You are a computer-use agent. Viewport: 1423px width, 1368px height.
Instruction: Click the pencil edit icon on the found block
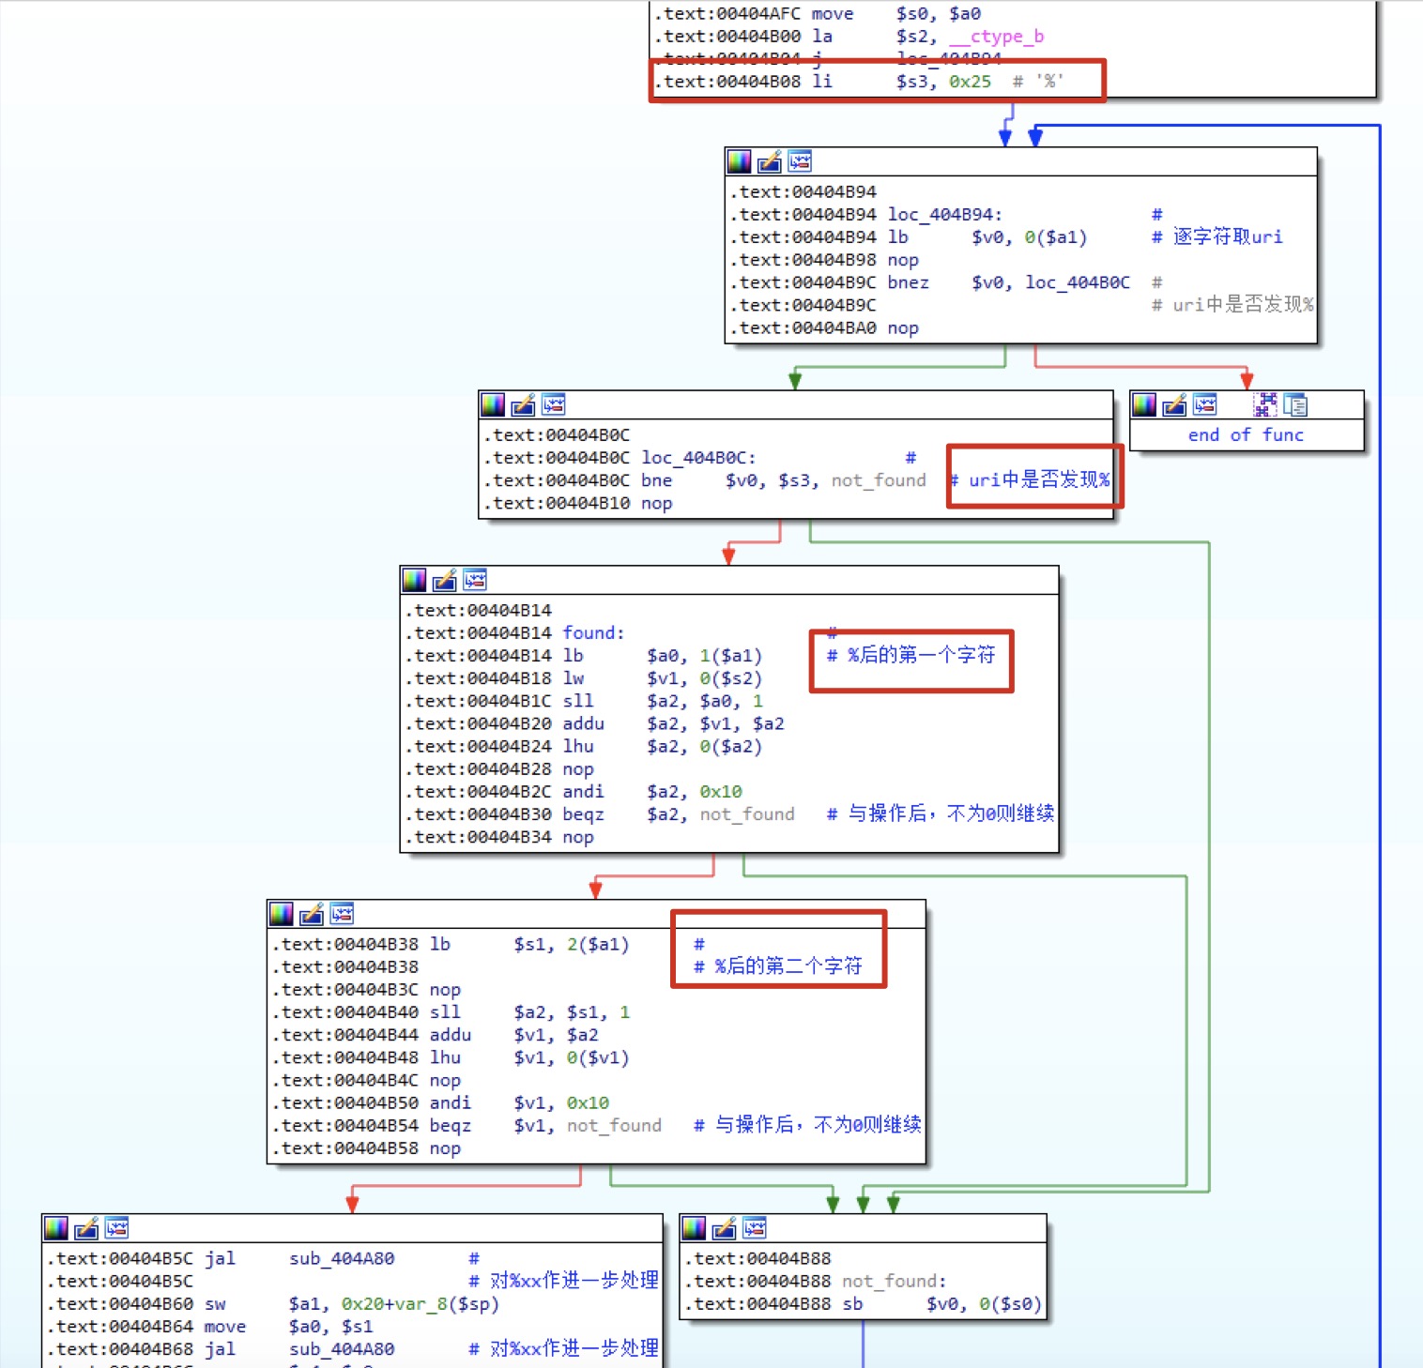444,580
